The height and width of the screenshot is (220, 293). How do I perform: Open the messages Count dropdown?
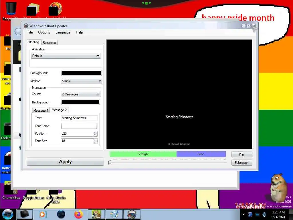point(81,94)
